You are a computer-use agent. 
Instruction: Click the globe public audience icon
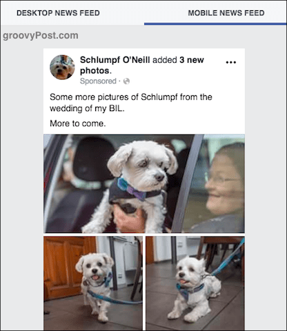coord(126,81)
